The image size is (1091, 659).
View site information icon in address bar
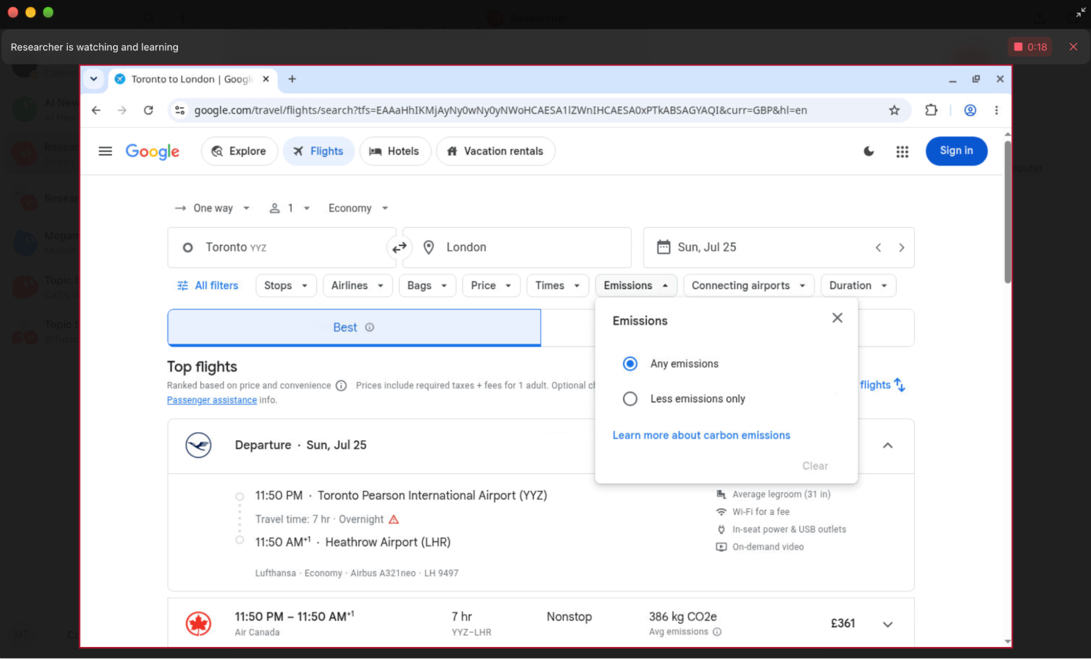(x=180, y=110)
